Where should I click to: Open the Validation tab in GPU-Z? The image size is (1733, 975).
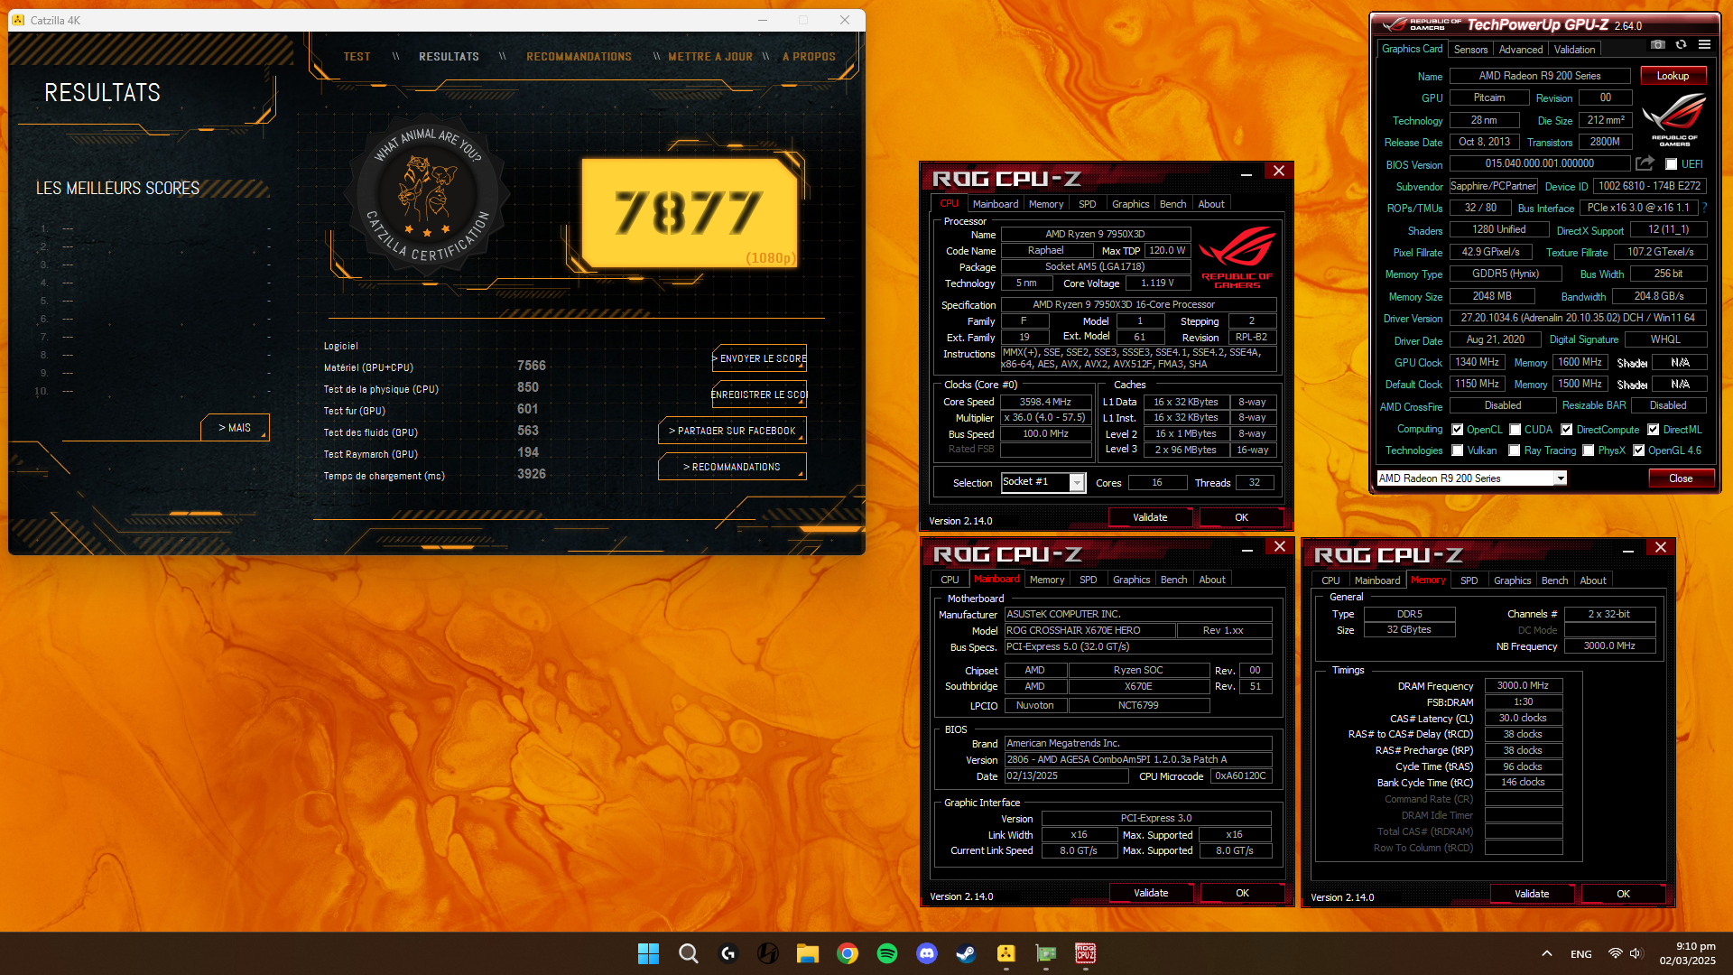pos(1574,50)
